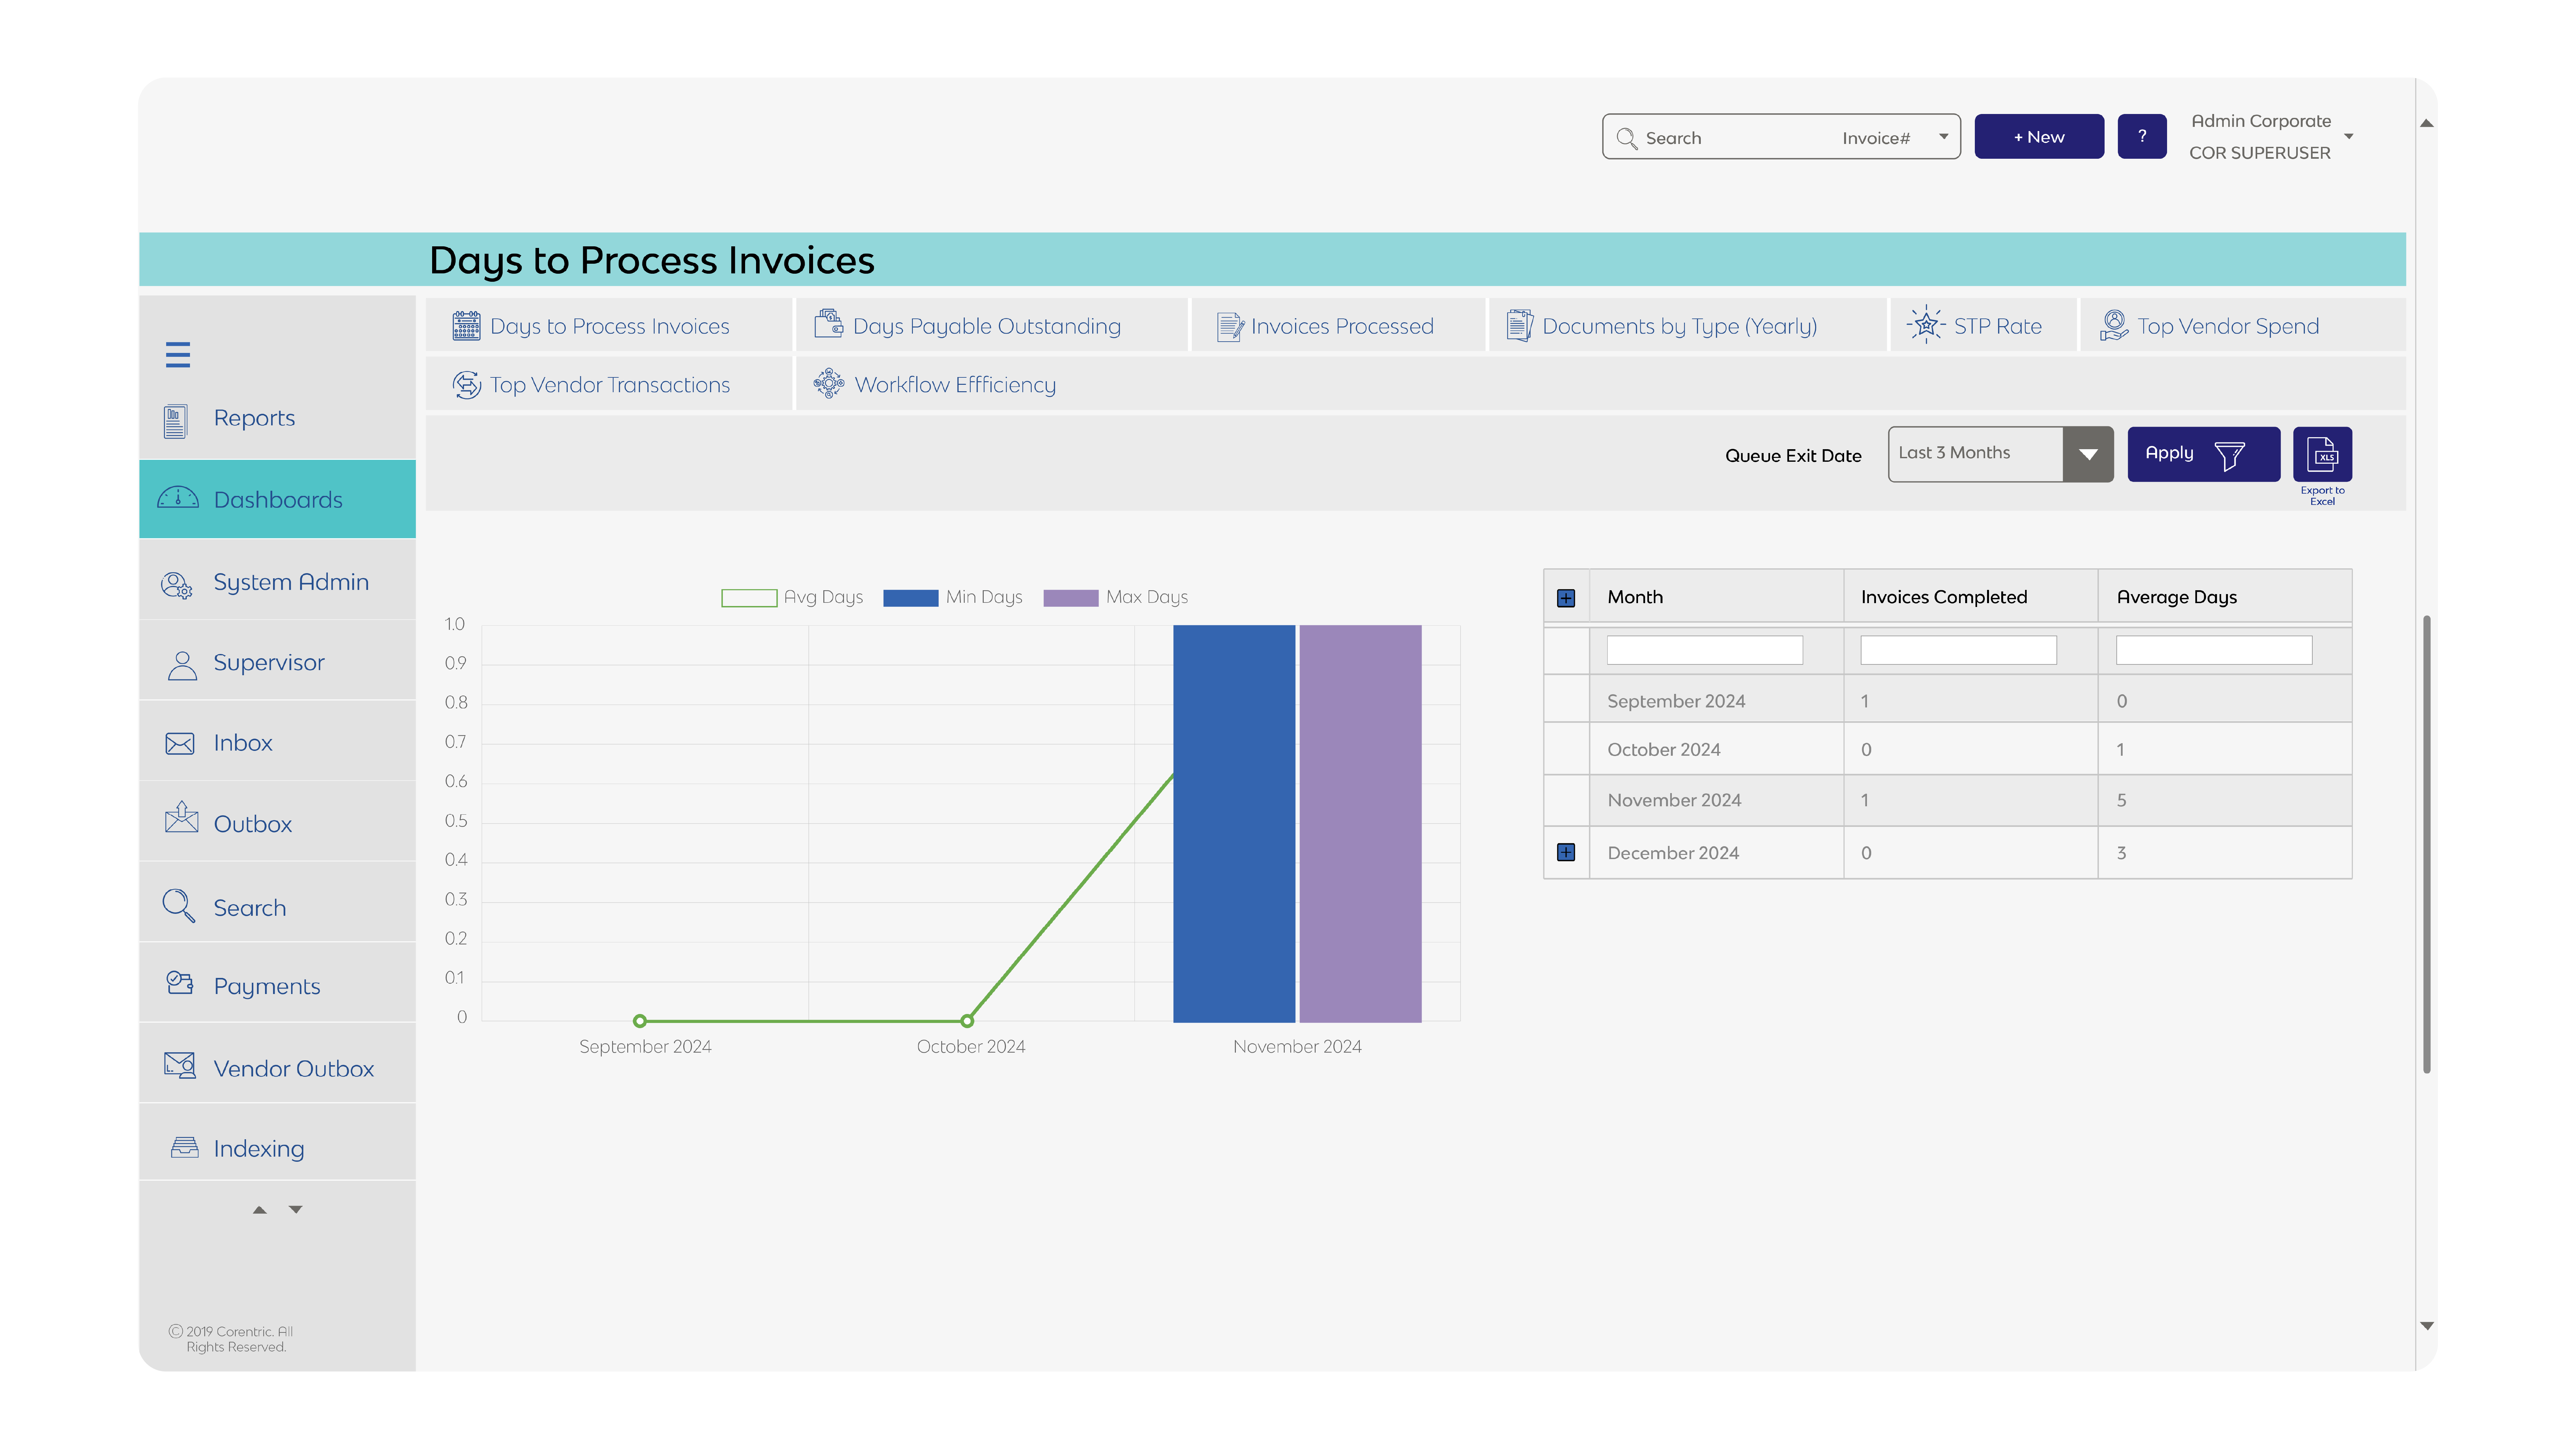
Task: Click the hamburger menu icon in sidebar
Action: tap(178, 355)
